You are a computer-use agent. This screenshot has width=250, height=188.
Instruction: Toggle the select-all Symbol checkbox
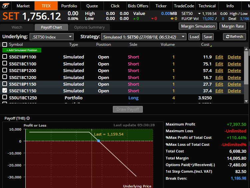pos(5,45)
